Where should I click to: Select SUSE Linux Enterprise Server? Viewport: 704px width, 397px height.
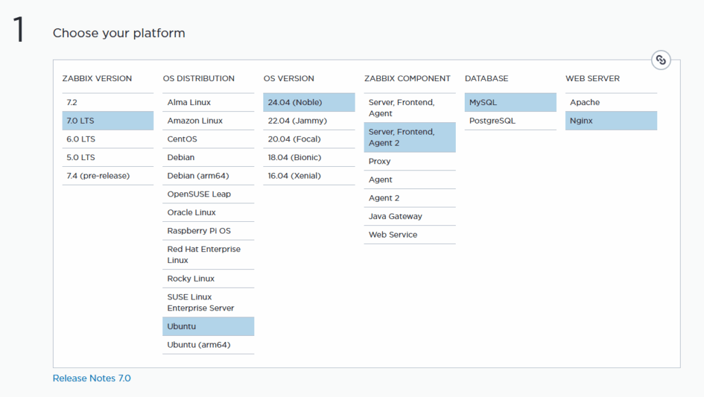point(208,303)
